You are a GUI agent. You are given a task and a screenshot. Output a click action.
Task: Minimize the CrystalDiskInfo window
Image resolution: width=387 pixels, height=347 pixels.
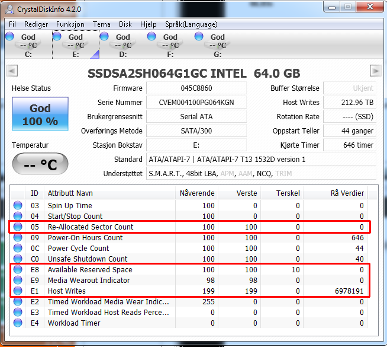pos(332,7)
